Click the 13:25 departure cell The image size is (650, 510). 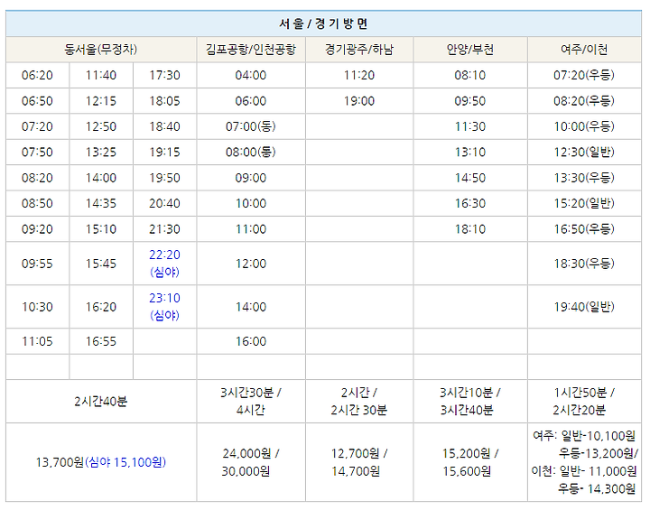coord(101,153)
